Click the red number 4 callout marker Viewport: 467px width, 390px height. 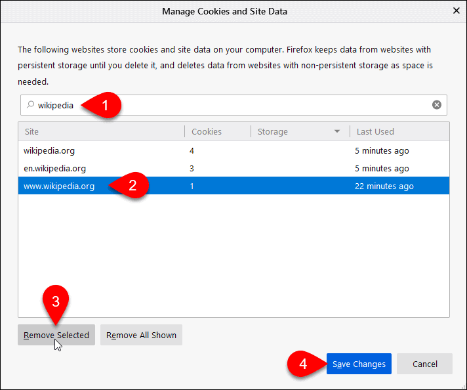(305, 364)
